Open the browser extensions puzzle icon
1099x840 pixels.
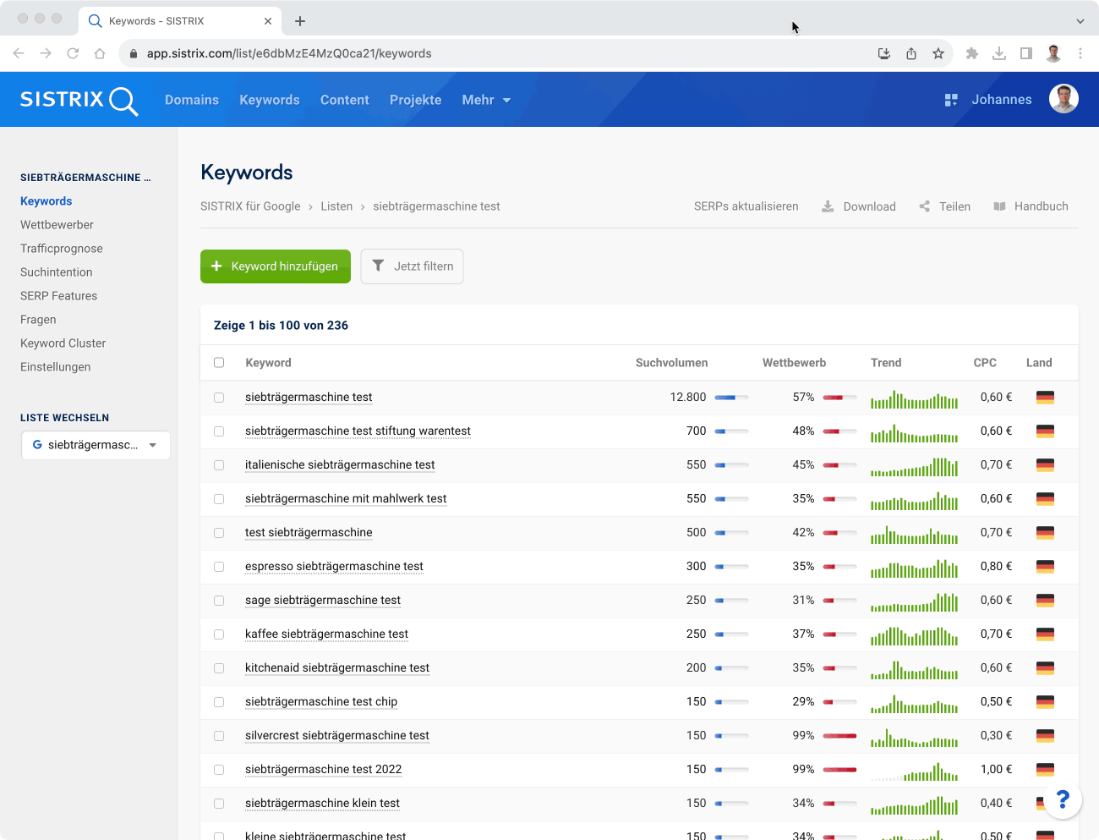coord(972,53)
